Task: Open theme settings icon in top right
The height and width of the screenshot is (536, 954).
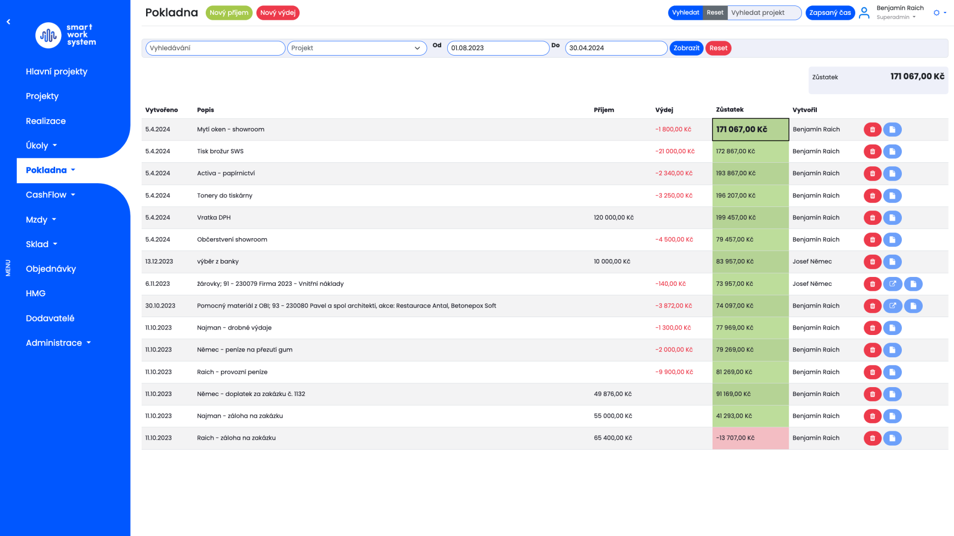Action: 937,13
